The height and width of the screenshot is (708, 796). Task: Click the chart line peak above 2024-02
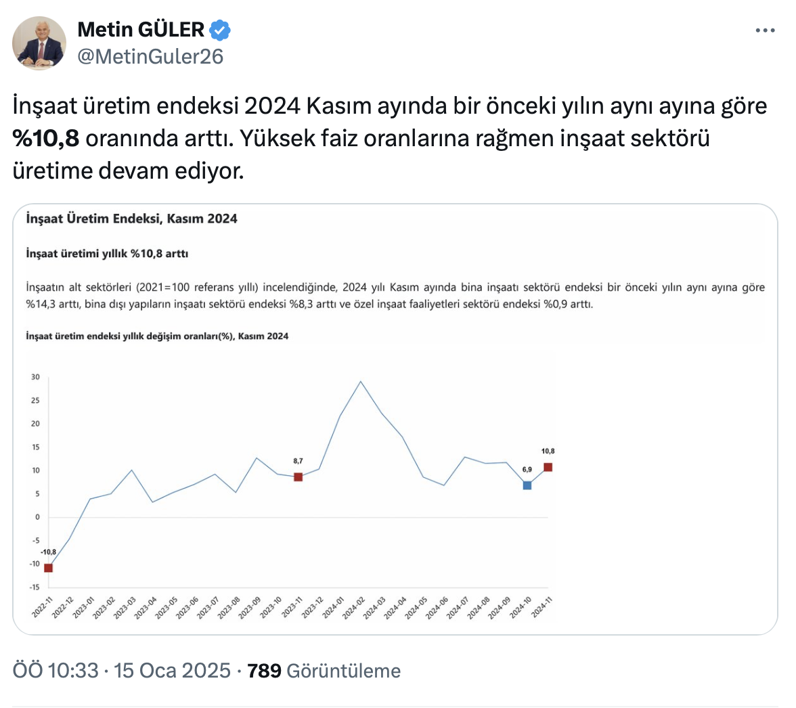pyautogui.click(x=360, y=382)
